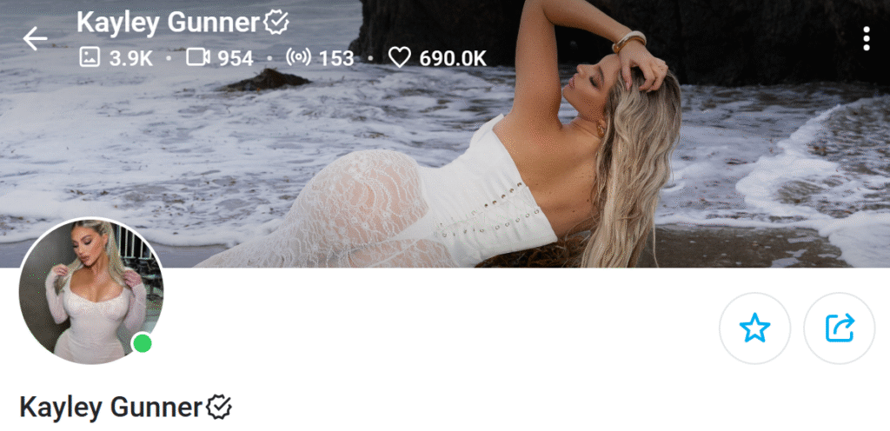Screen dimensions: 890x431
Task: Click the live streams broadcast icon
Action: (298, 57)
